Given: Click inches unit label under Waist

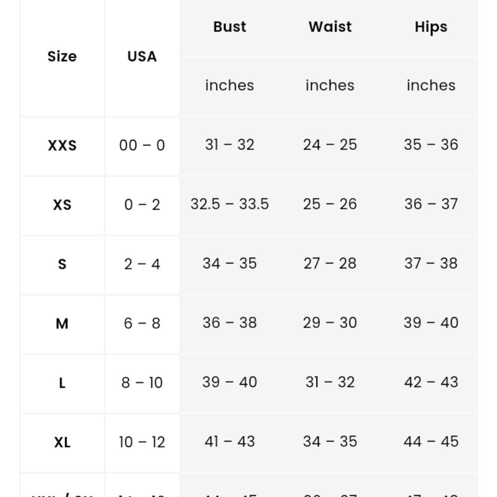Looking at the screenshot, I should pos(330,85).
